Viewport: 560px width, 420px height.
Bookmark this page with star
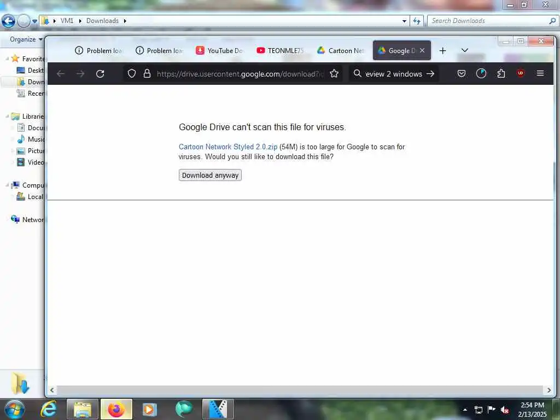point(334,74)
